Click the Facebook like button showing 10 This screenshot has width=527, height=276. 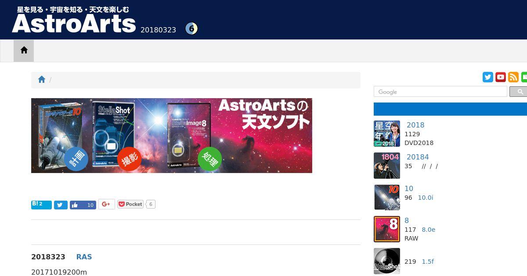click(83, 205)
